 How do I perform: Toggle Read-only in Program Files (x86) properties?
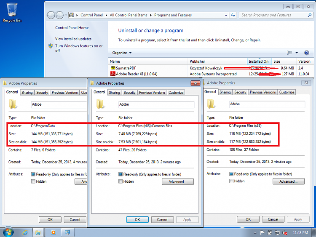tap(231, 174)
